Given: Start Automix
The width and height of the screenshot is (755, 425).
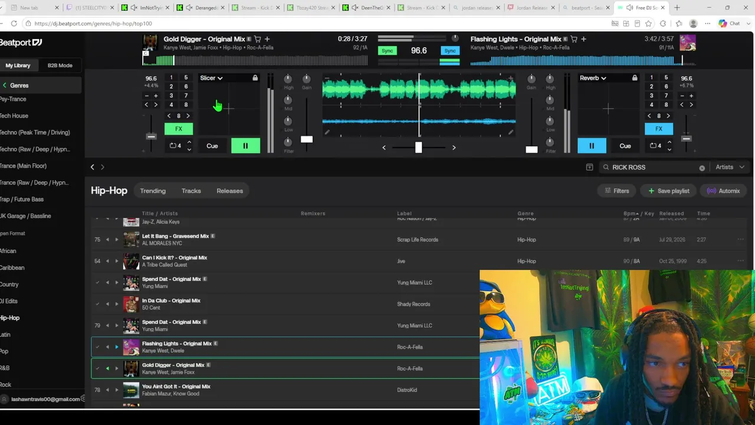Looking at the screenshot, I should pos(724,191).
